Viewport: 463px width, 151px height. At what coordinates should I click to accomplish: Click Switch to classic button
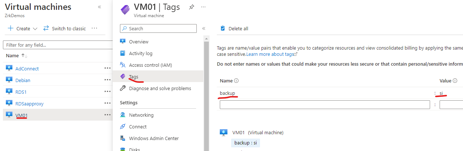coord(64,28)
